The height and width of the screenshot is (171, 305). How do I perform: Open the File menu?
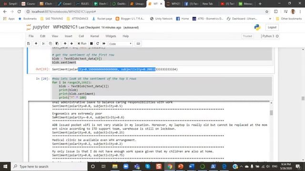(31, 36)
